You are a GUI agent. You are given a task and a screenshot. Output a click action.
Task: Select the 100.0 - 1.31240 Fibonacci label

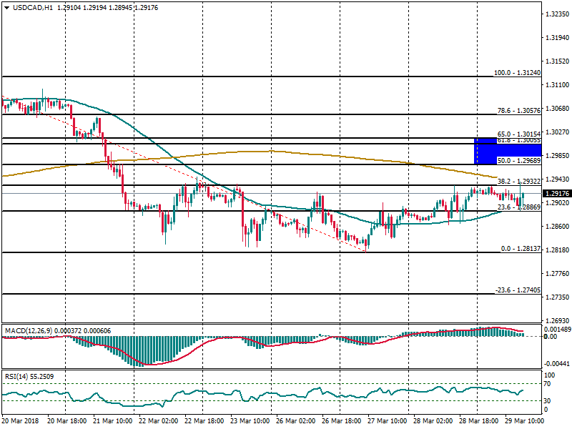coord(516,73)
